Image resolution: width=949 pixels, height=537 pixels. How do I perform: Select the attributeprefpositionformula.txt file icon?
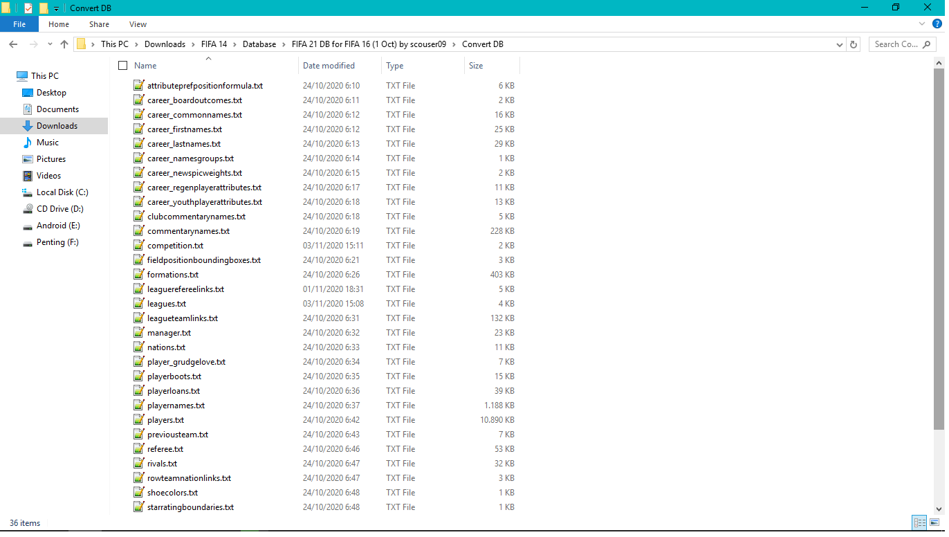pyautogui.click(x=138, y=86)
